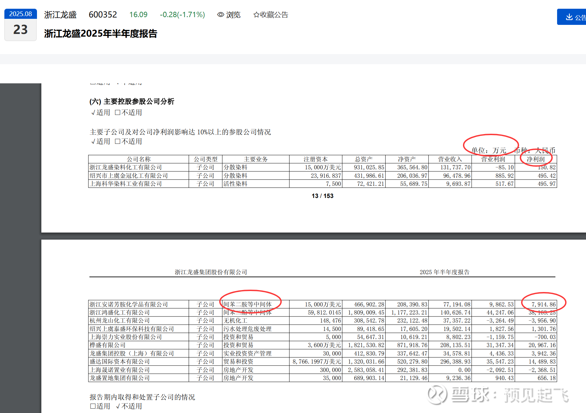Click registered capital value 23,916.837

click(326, 176)
